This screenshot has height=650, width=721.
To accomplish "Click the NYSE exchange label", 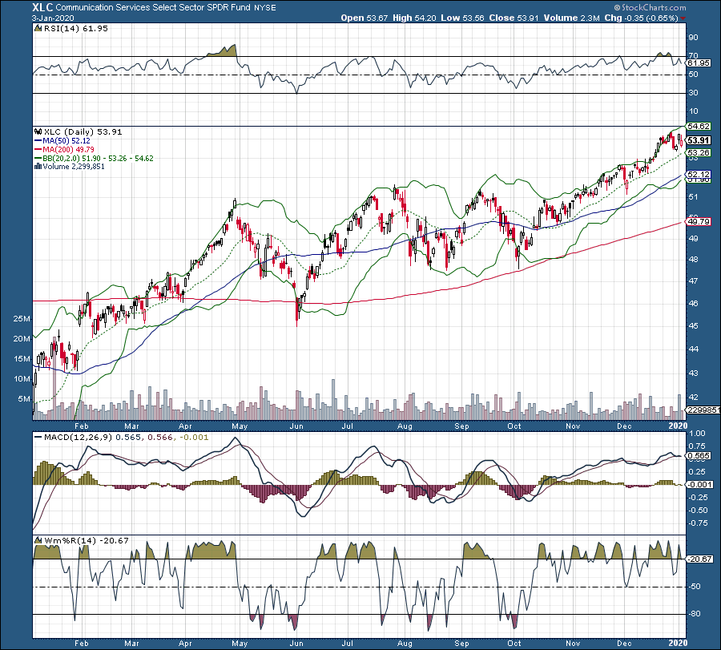I will [x=265, y=8].
